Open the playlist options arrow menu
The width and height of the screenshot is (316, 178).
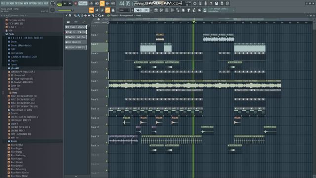click(66, 15)
